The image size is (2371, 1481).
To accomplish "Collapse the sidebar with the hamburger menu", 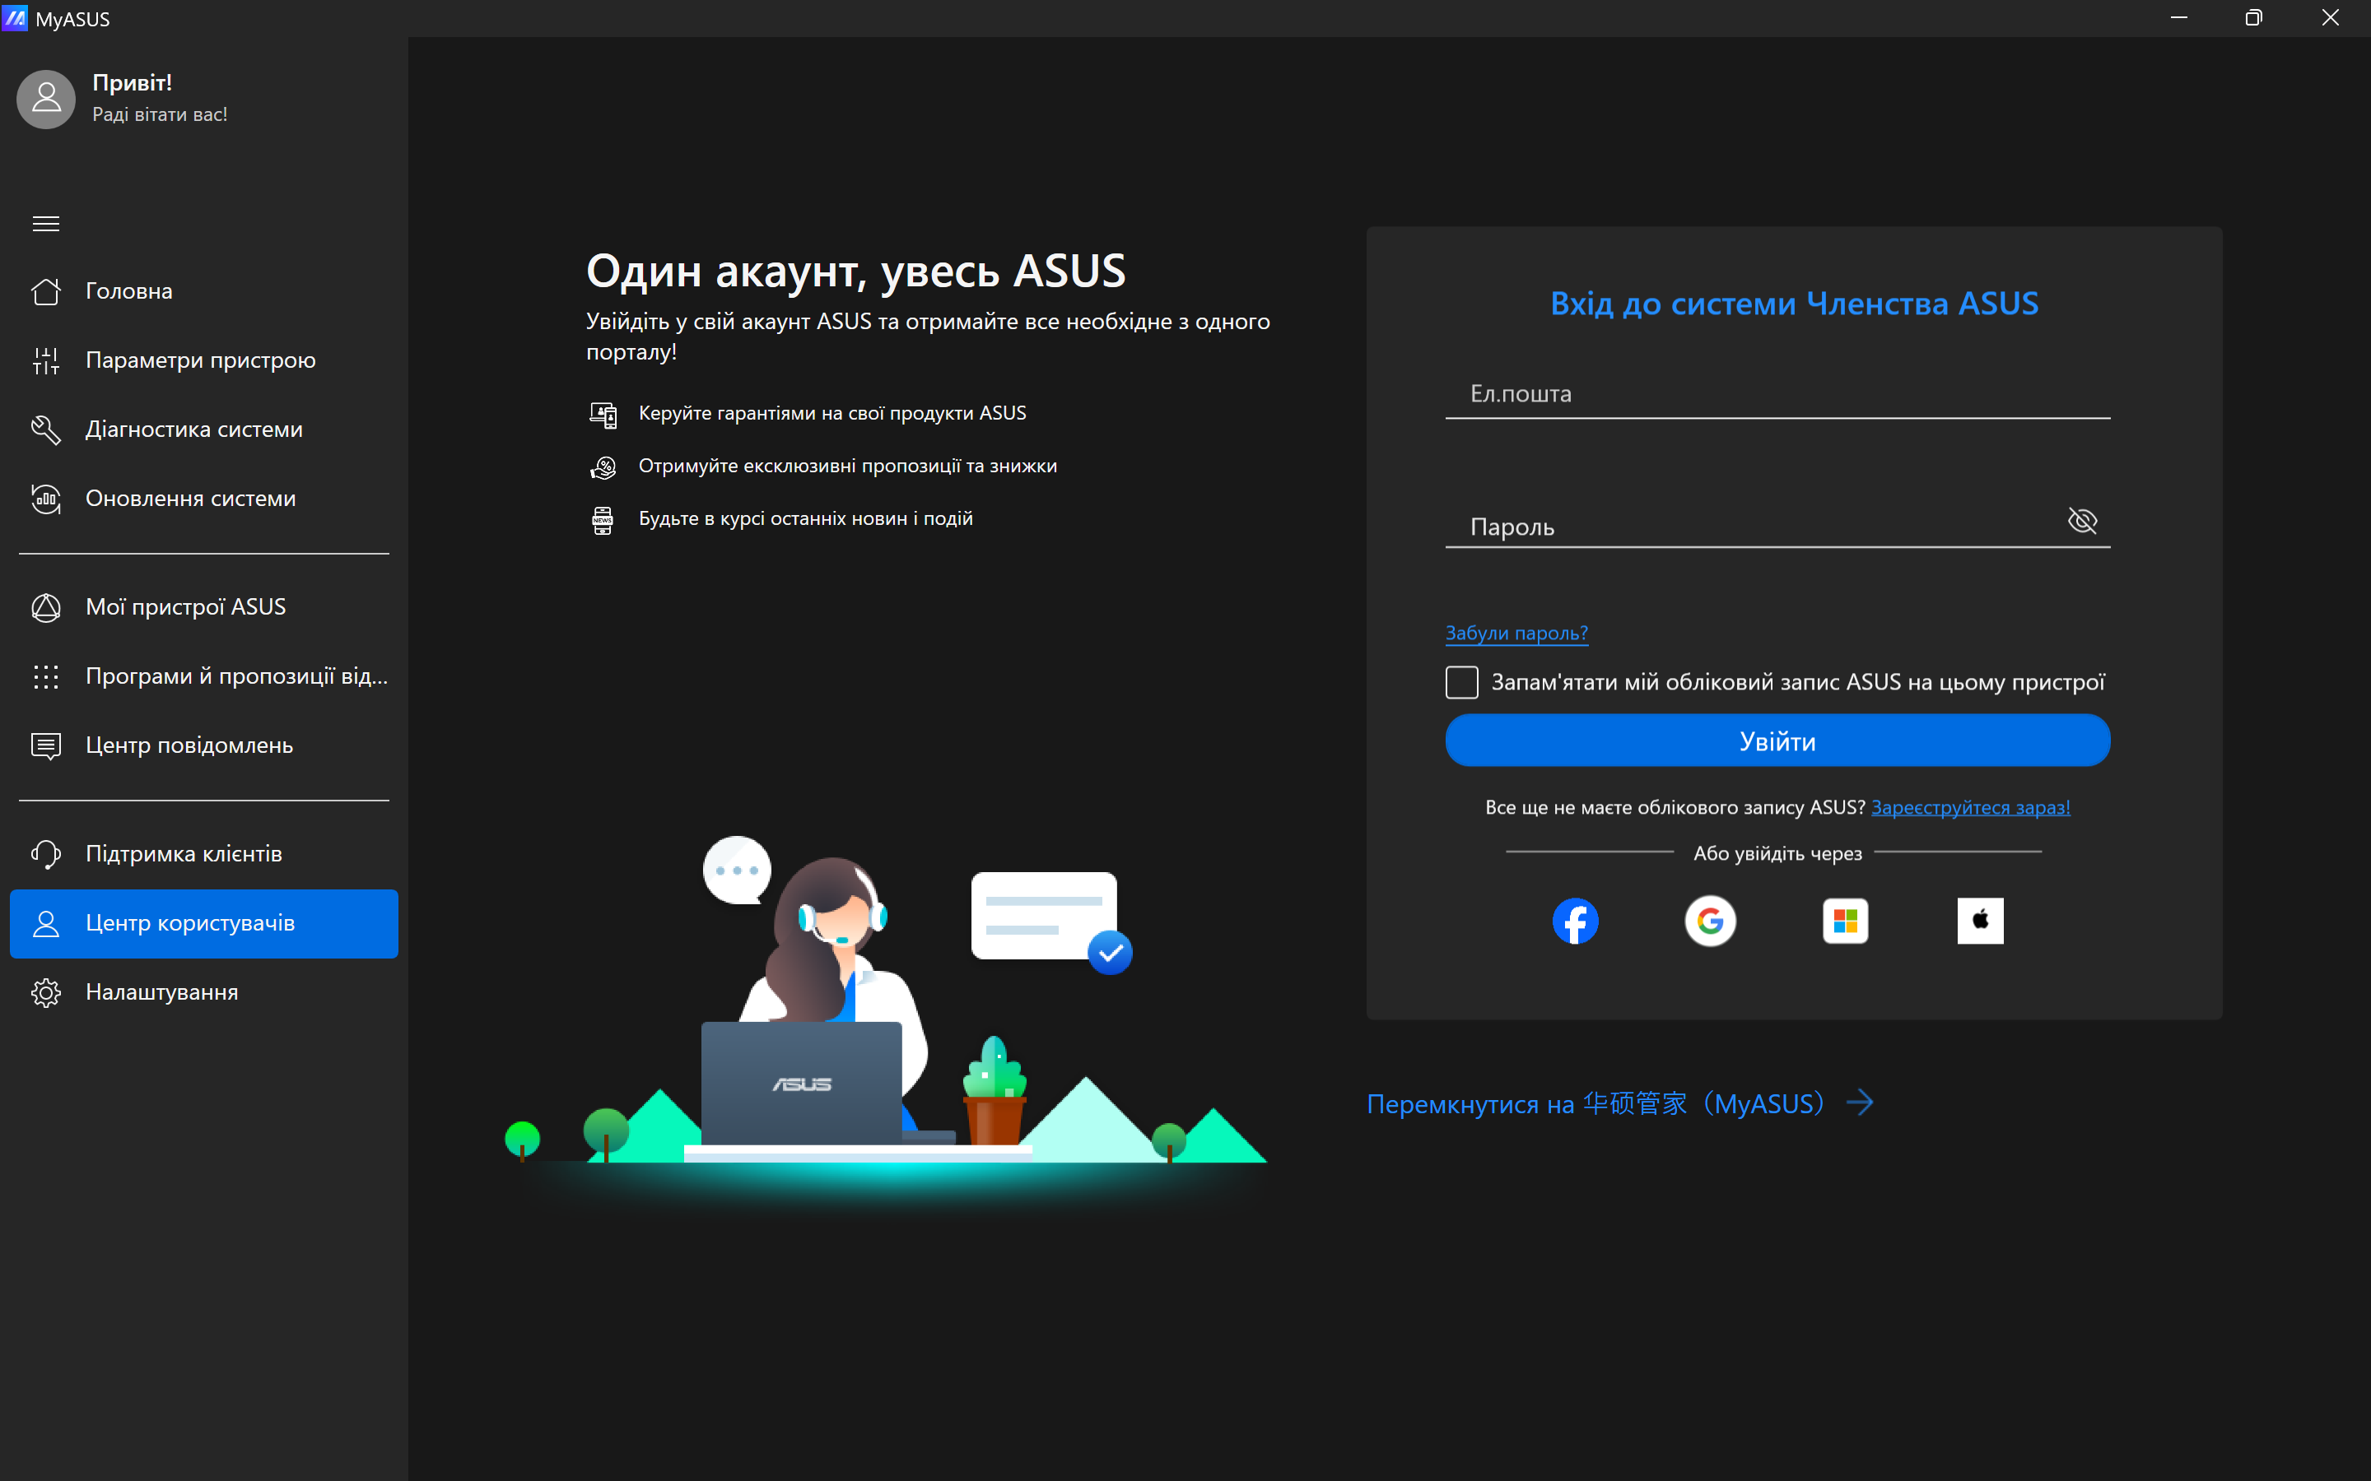I will pyautogui.click(x=45, y=223).
